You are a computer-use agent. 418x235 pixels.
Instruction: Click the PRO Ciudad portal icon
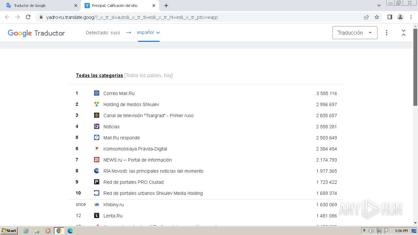coord(97,182)
